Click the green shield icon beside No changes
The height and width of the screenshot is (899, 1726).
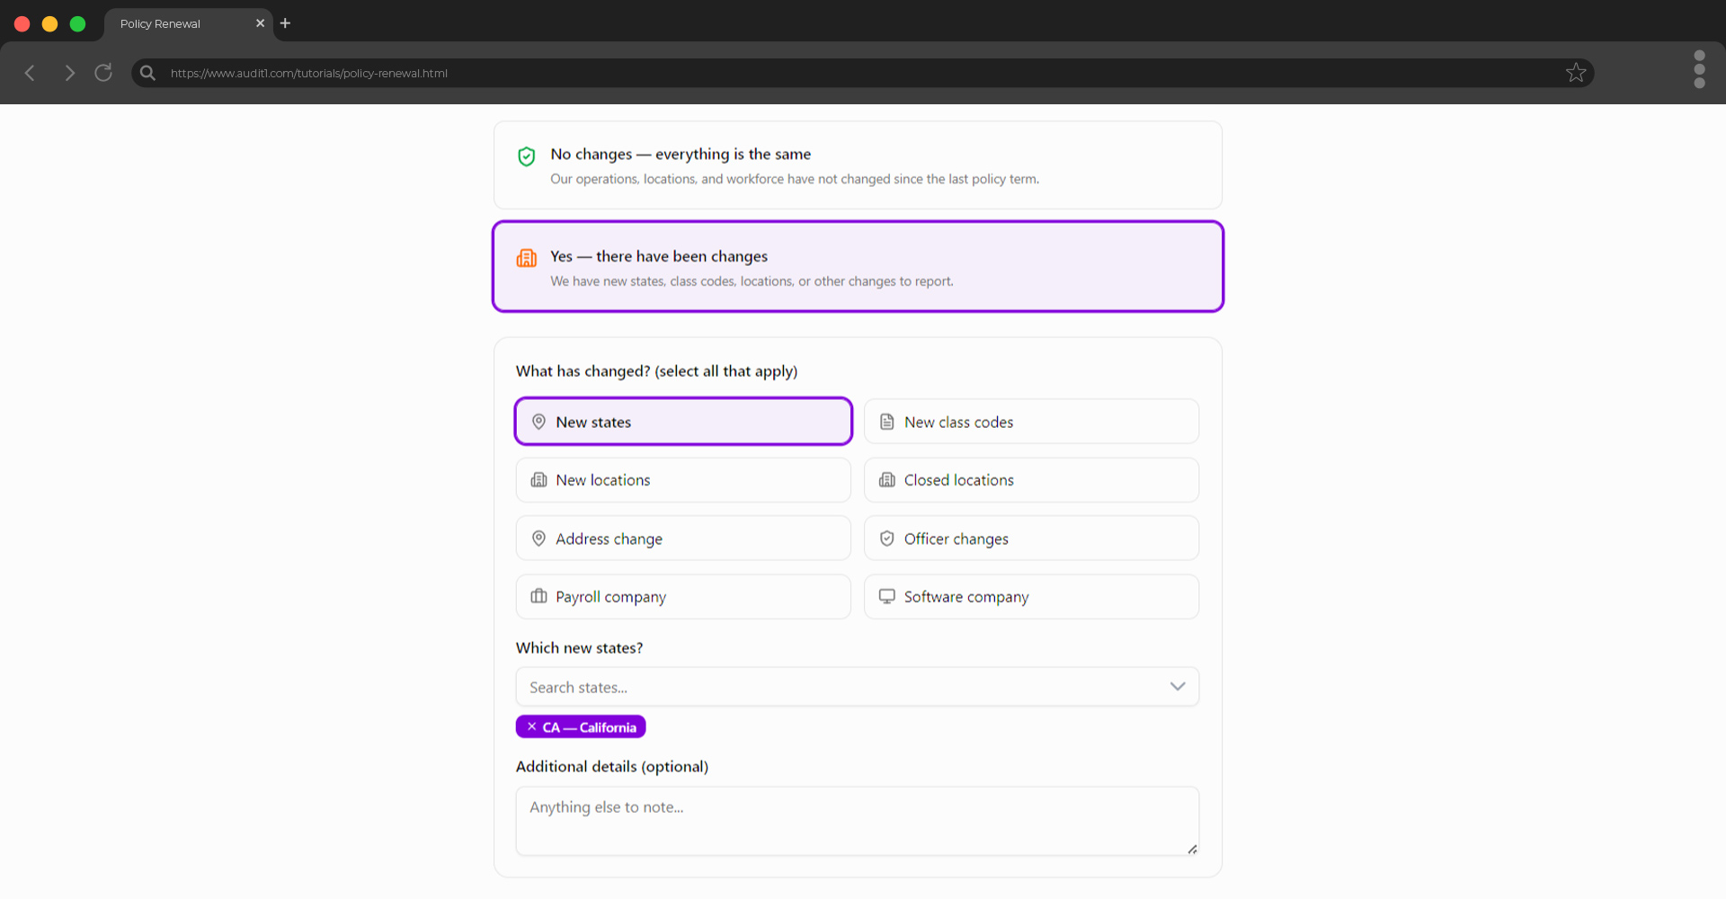coord(527,156)
